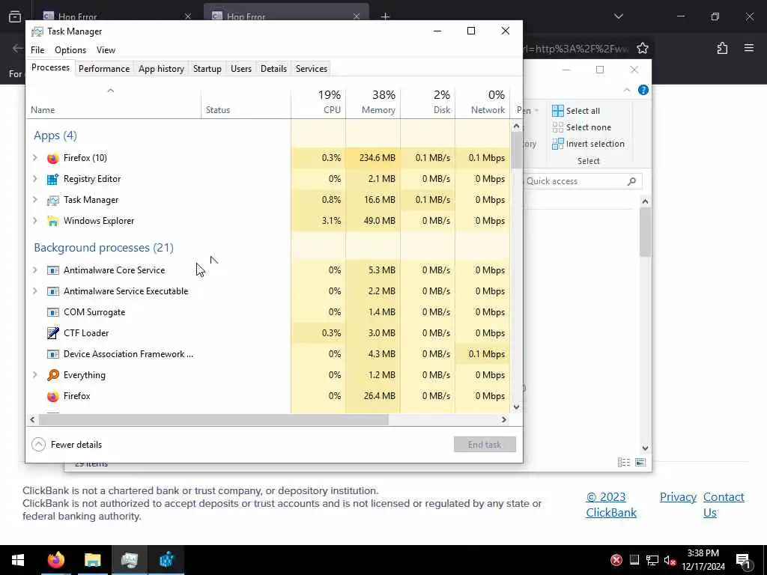Switch Explorer to details view icon
The width and height of the screenshot is (767, 575).
tap(624, 462)
